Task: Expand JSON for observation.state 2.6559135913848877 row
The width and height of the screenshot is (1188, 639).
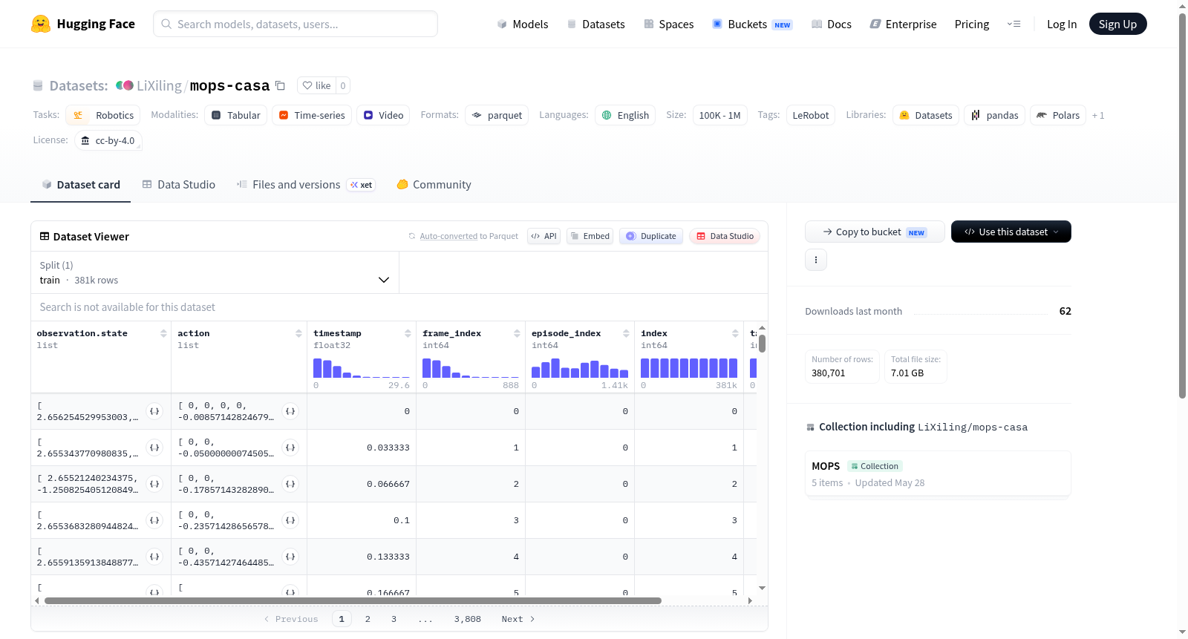Action: 154,557
